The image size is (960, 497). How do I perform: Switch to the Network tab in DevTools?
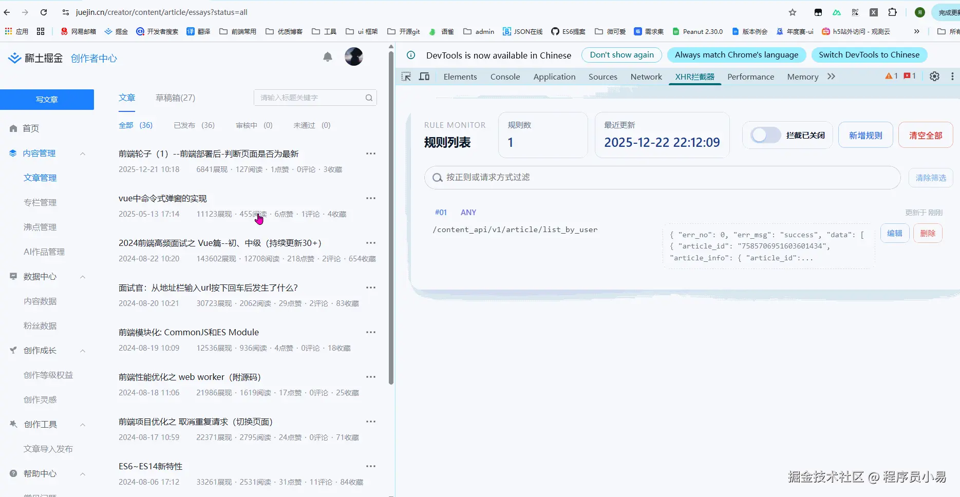pos(646,77)
